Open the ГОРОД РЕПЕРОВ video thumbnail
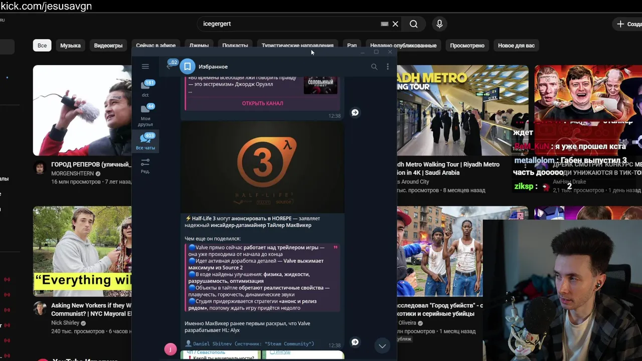The image size is (642, 361). coord(82,110)
